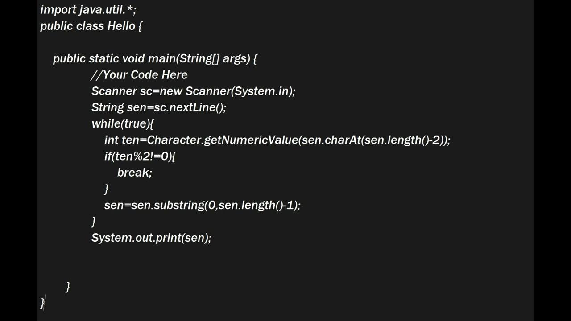Click the //Your Code Here comment
The height and width of the screenshot is (321, 571).
[x=139, y=75]
